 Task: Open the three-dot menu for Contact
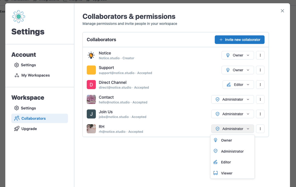260,99
